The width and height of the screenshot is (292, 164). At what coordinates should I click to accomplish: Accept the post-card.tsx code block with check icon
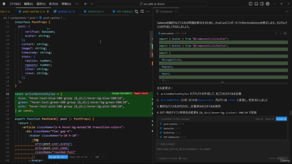(281, 33)
